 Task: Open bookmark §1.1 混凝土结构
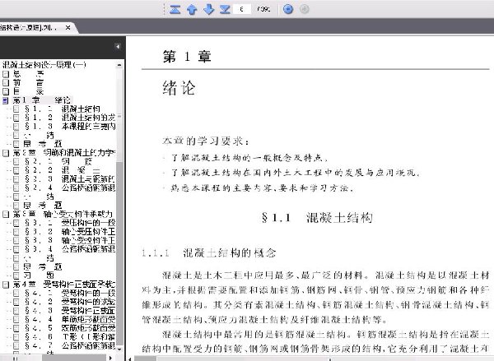pyautogui.click(x=63, y=109)
